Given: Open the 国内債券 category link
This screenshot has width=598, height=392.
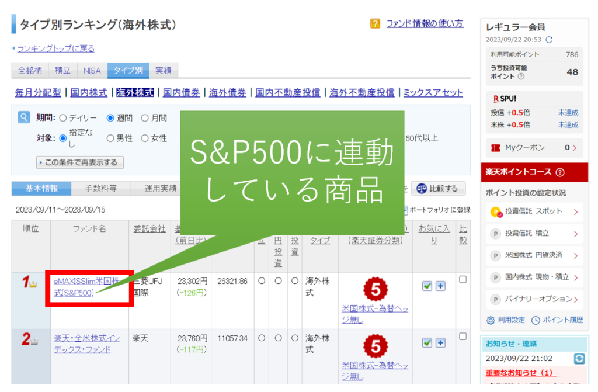Looking at the screenshot, I should point(181,92).
